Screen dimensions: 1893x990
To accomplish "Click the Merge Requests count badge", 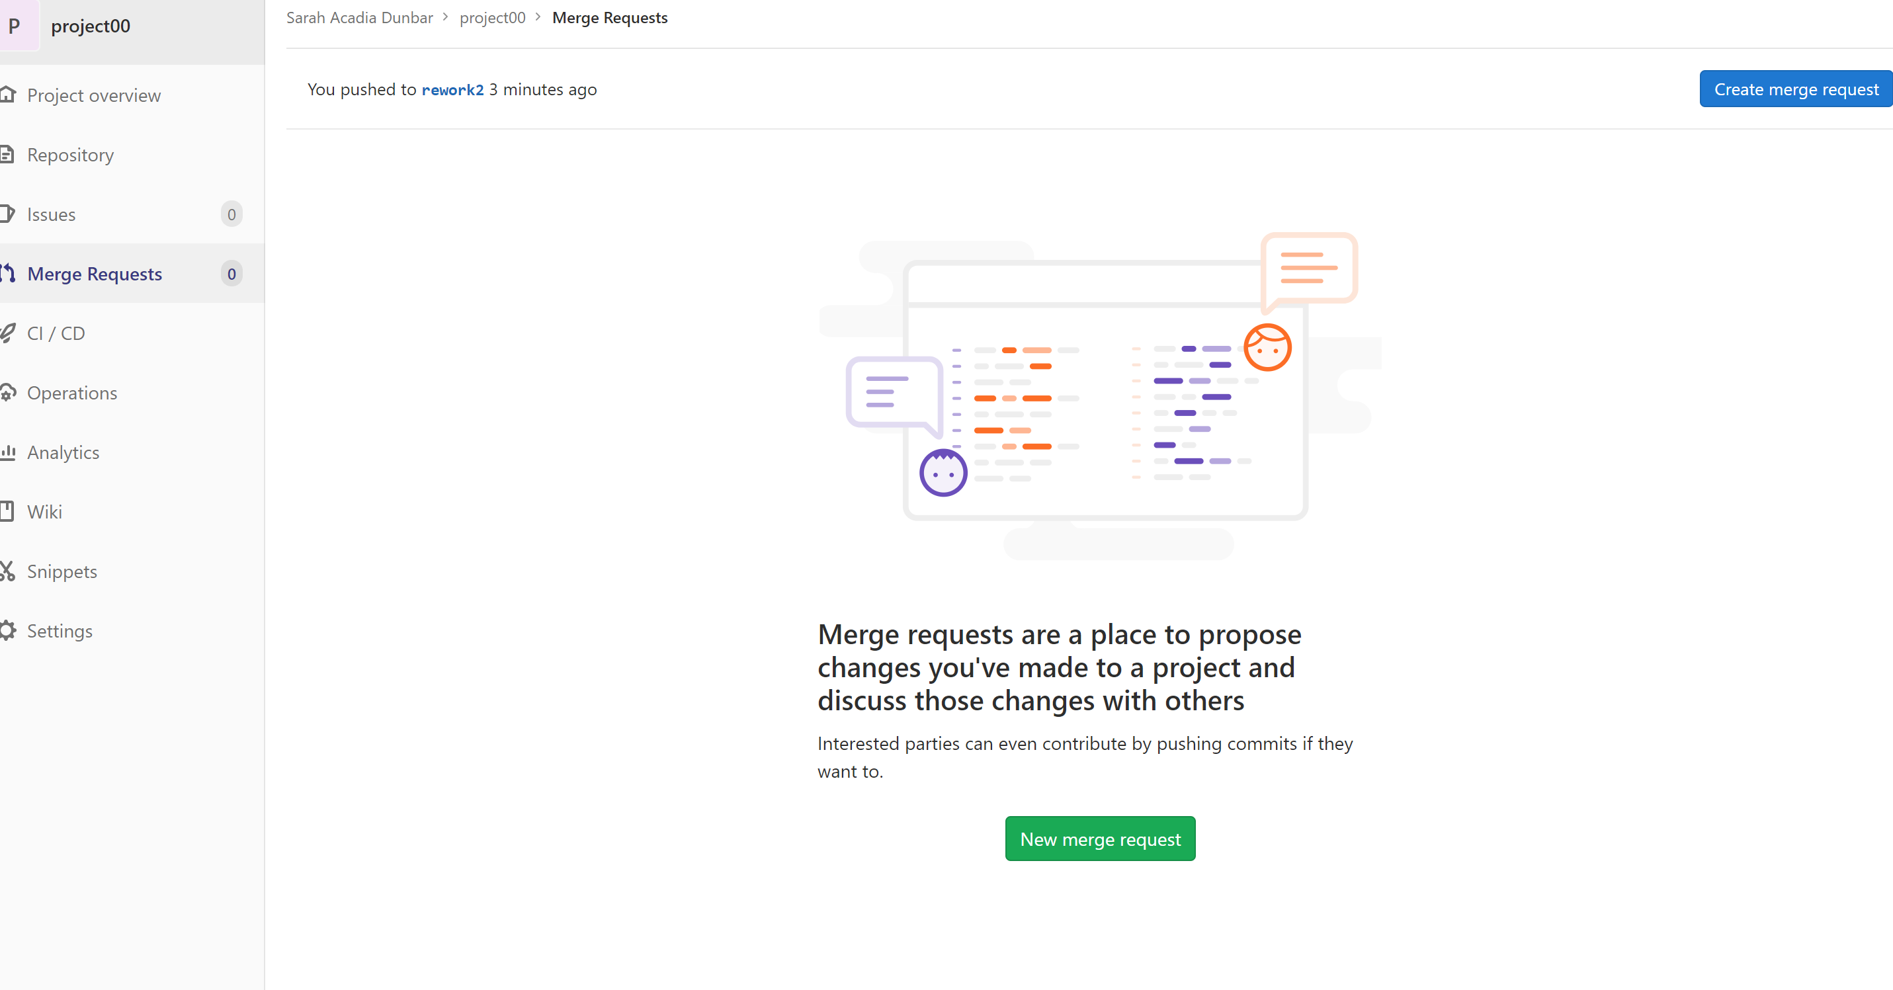I will [231, 274].
